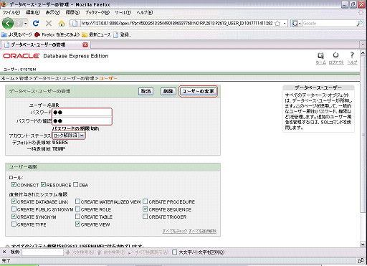
Task: Open the history dropdown beside the forward button
Action: click(x=25, y=24)
